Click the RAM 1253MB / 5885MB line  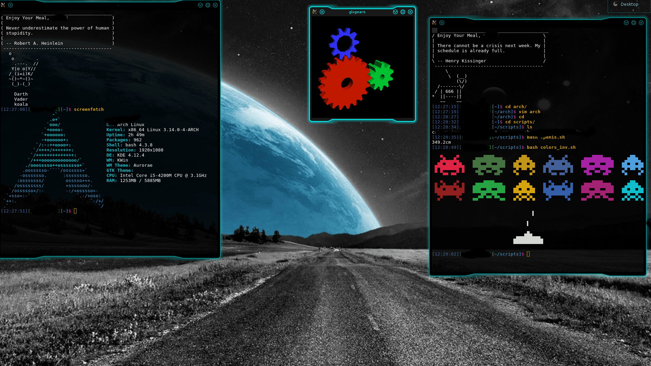tap(134, 181)
